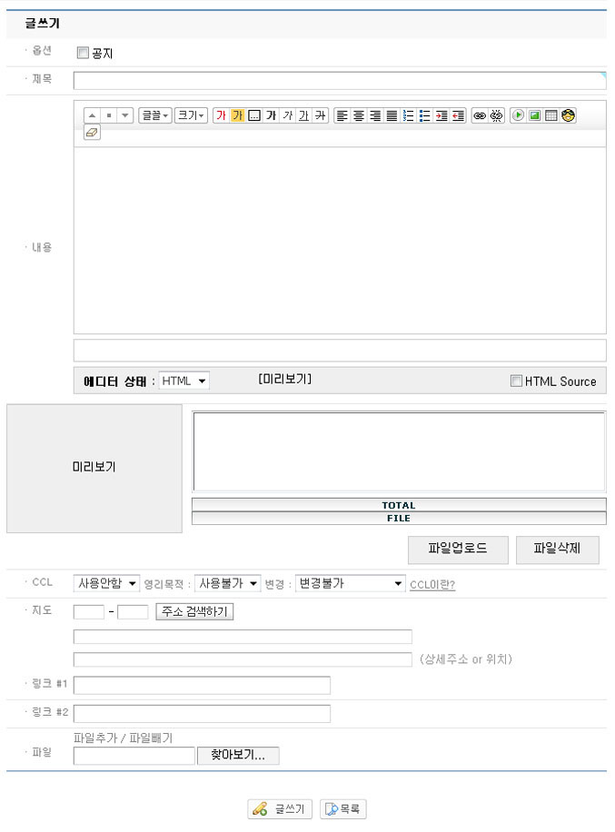
Task: Insert a hyperlink using the link icon
Action: pyautogui.click(x=480, y=115)
